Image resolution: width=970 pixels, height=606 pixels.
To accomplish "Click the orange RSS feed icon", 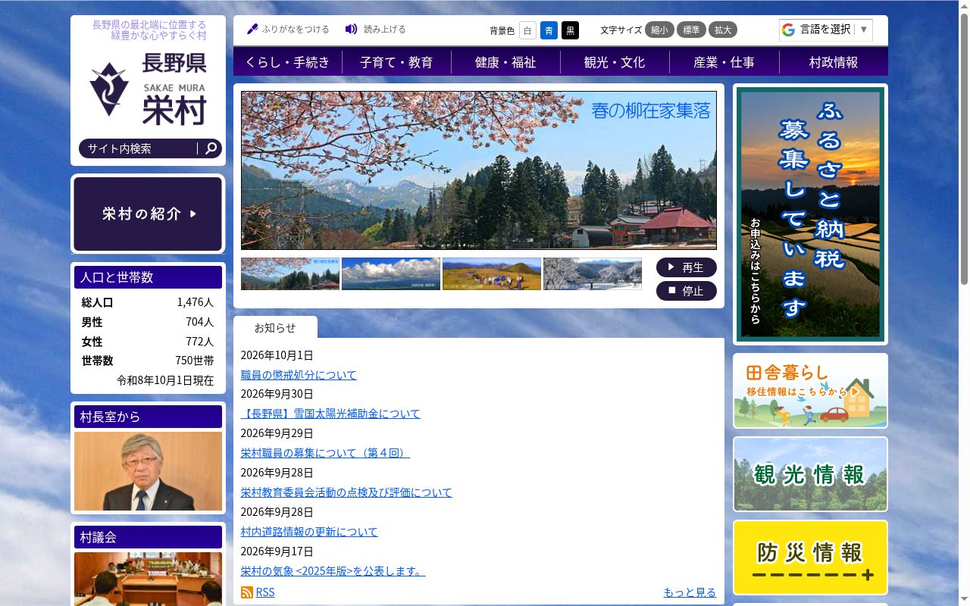I will (x=246, y=592).
